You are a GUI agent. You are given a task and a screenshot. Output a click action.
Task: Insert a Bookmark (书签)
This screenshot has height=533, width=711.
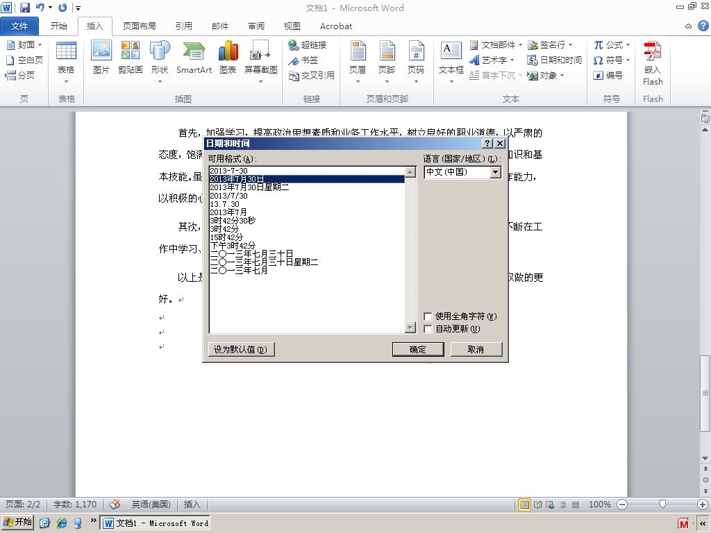coord(303,60)
